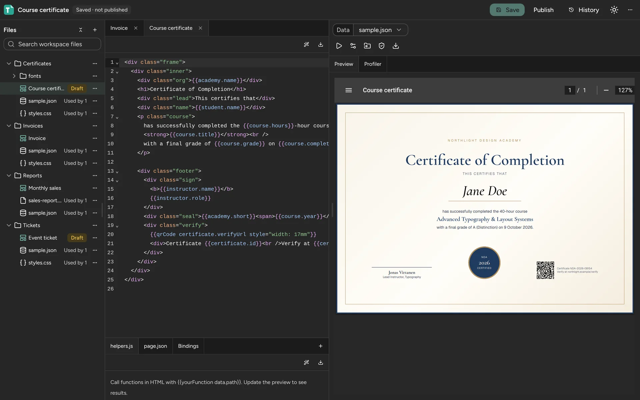The image size is (640, 400).
Task: Open the History panel
Action: tap(584, 10)
